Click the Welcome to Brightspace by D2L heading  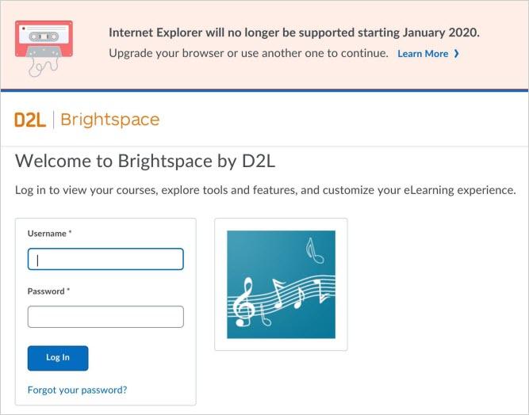coord(145,162)
